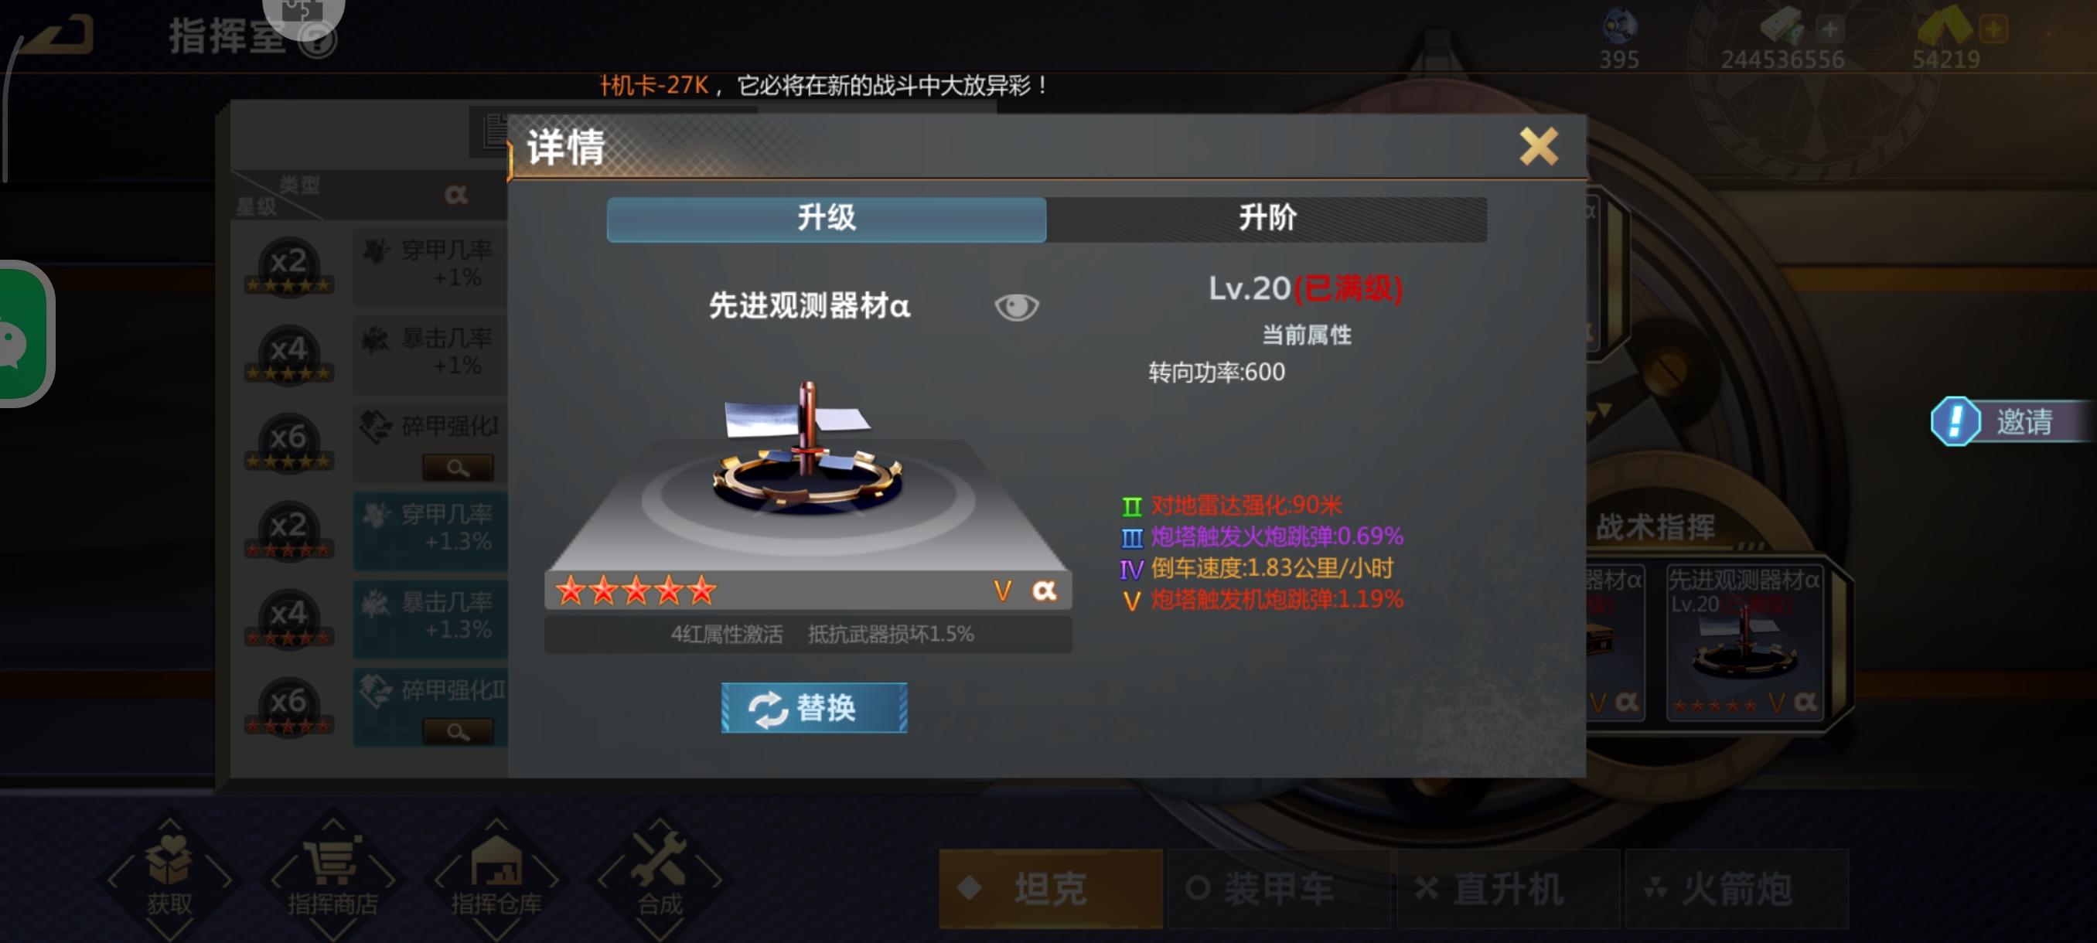Viewport: 2097px width, 943px height.
Task: Select the 装甲车 vehicle category
Action: [1279, 887]
